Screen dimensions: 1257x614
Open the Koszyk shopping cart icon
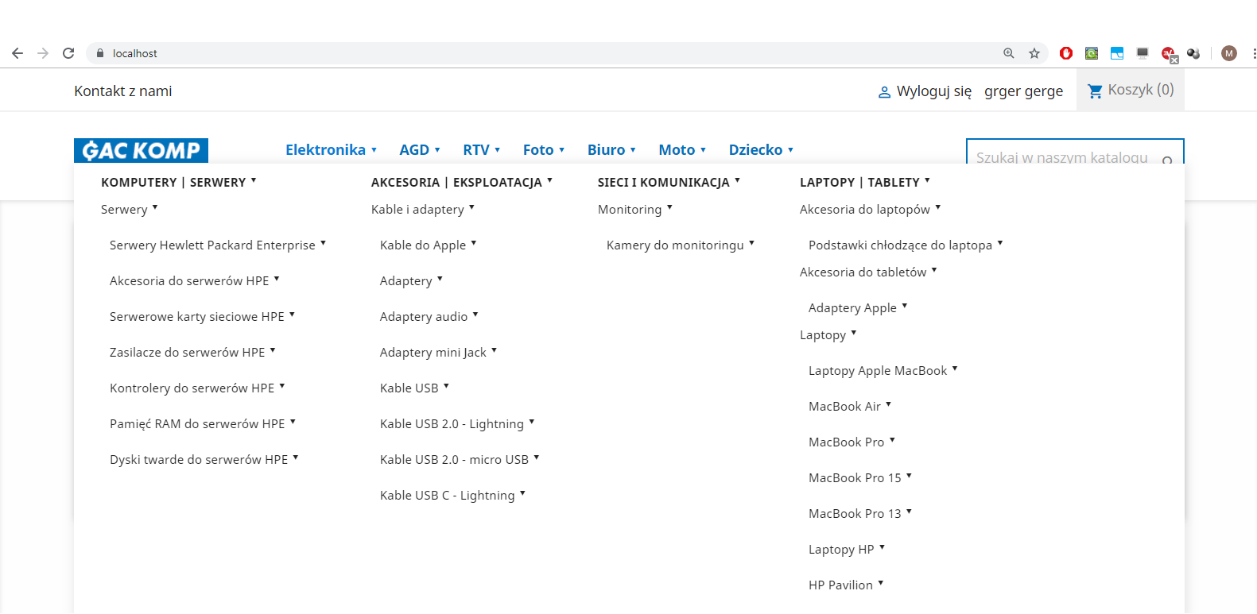1095,91
